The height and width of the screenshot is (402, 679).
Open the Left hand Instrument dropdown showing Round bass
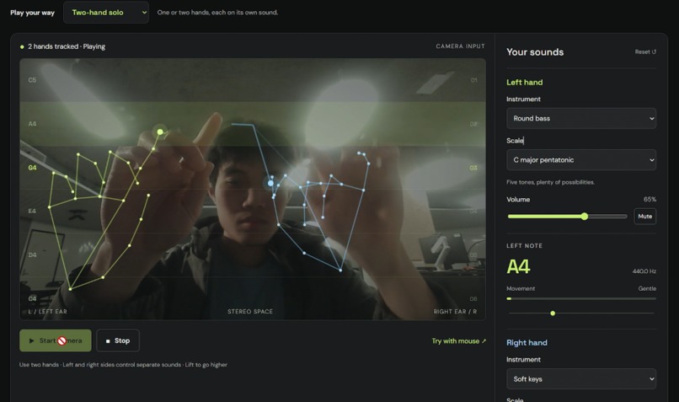point(581,118)
